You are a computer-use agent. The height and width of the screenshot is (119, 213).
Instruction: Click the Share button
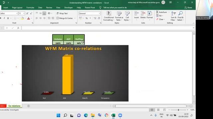[188, 8]
